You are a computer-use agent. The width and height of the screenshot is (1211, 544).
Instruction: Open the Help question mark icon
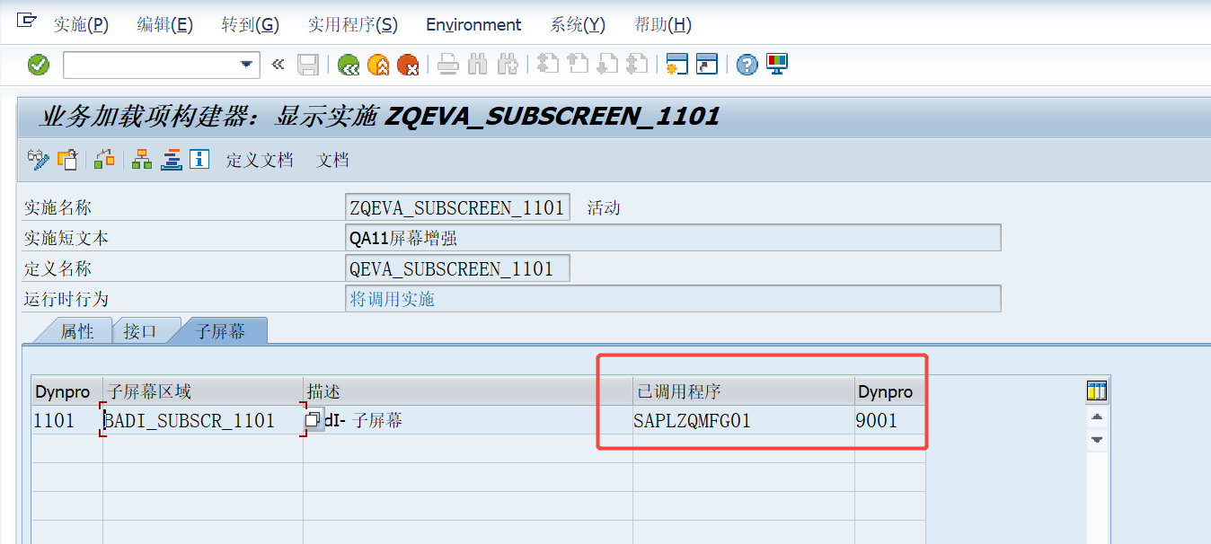click(x=747, y=64)
